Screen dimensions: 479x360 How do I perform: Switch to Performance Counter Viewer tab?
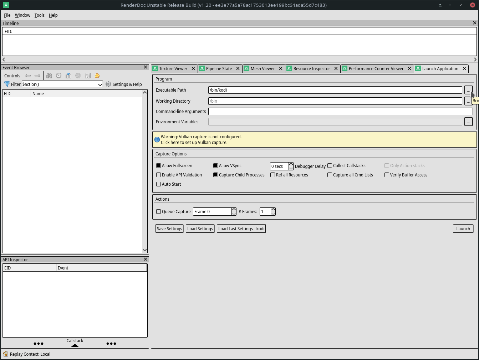click(376, 68)
